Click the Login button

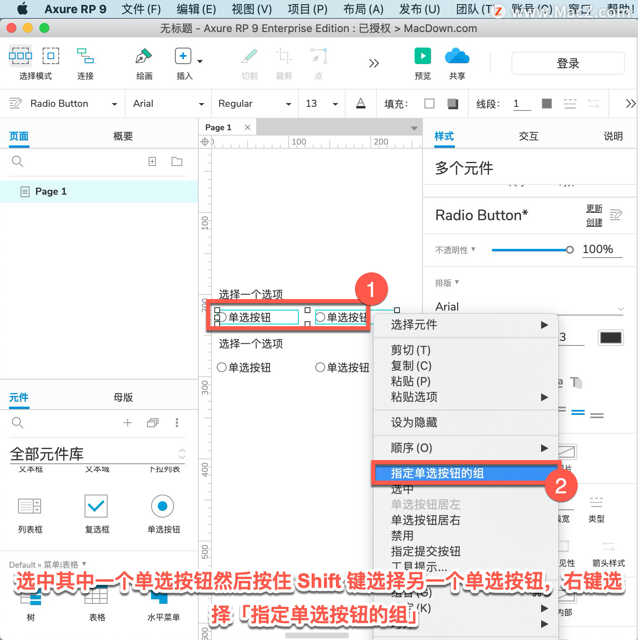click(568, 63)
